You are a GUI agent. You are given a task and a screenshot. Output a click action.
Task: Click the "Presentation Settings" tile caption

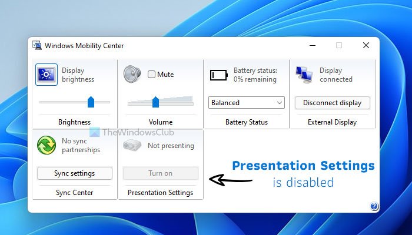click(x=160, y=193)
